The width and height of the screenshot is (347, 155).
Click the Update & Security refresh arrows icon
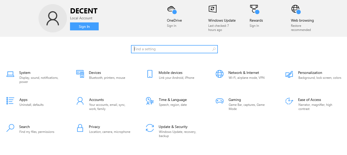(x=150, y=128)
